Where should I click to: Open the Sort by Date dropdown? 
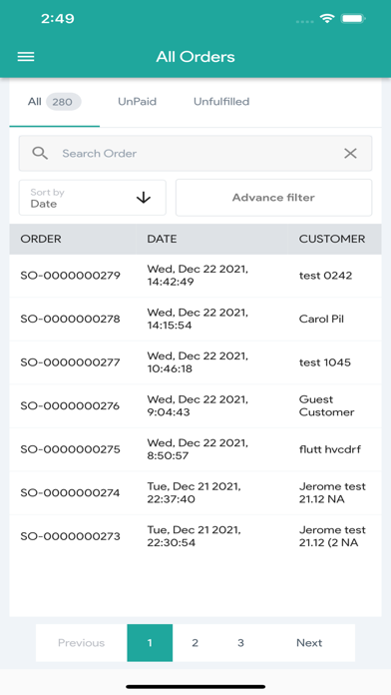tap(93, 198)
